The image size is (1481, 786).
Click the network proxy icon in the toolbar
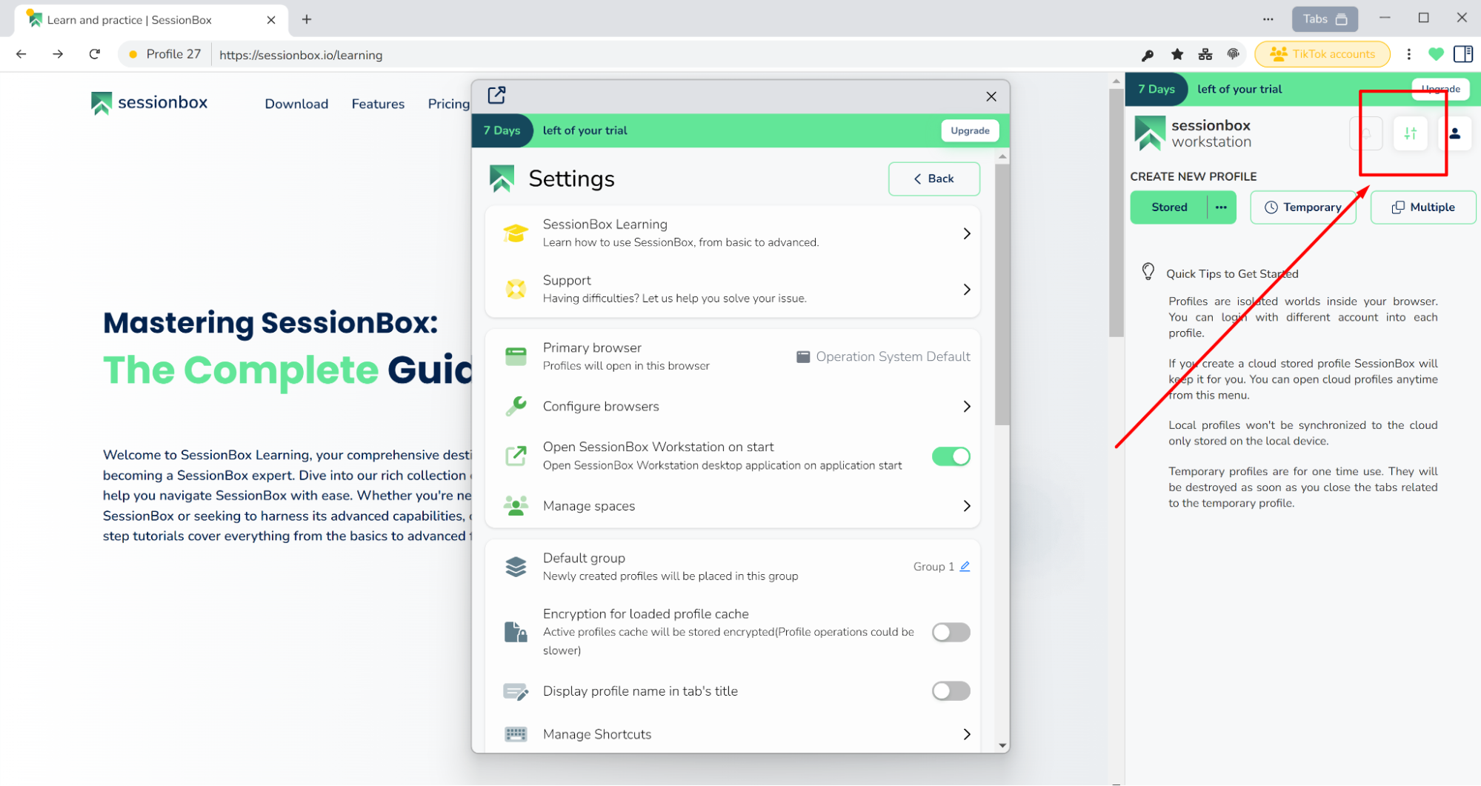(1205, 54)
